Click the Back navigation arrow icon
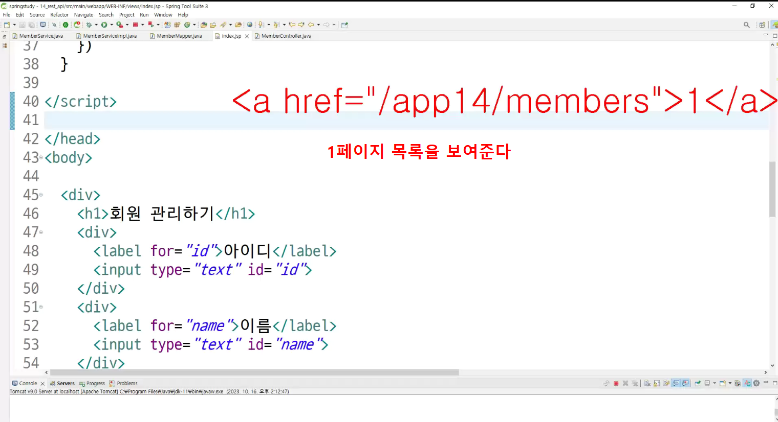 click(311, 25)
